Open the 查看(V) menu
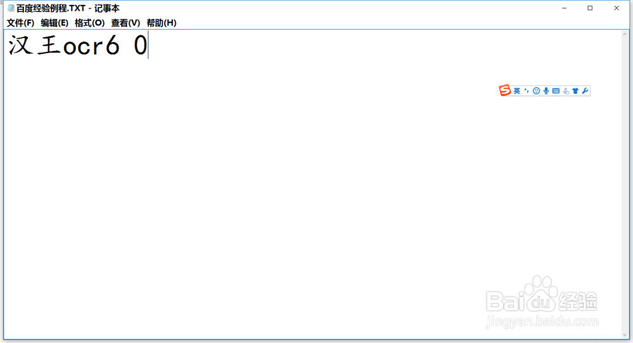 (x=125, y=23)
